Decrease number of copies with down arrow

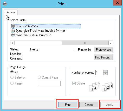106,74
